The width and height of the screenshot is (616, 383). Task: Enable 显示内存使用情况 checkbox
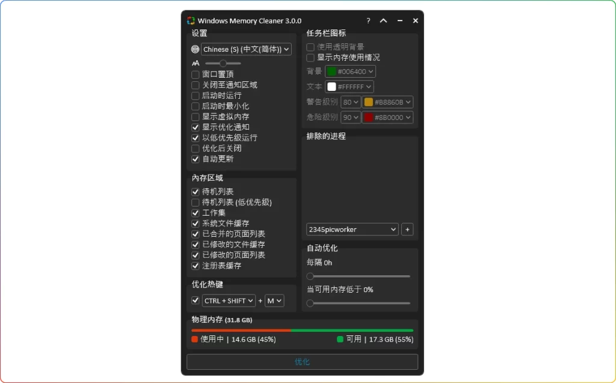tap(310, 58)
